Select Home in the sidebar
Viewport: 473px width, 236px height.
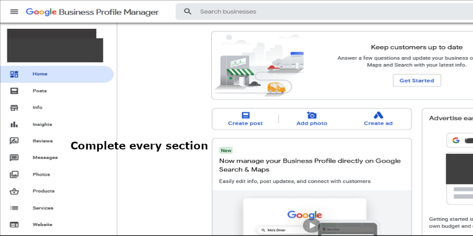click(57, 74)
